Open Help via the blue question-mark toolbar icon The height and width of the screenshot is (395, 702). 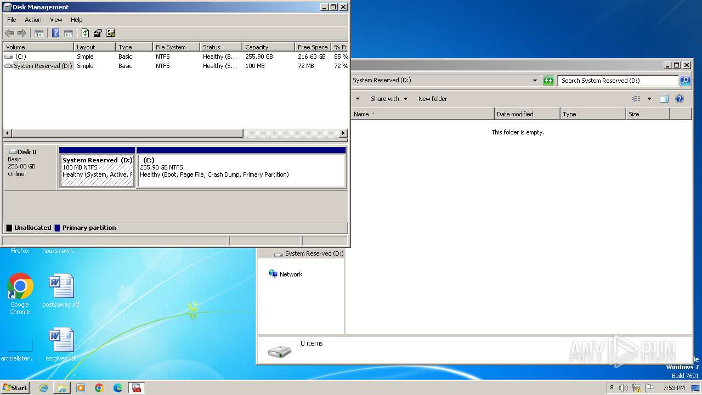tap(55, 33)
